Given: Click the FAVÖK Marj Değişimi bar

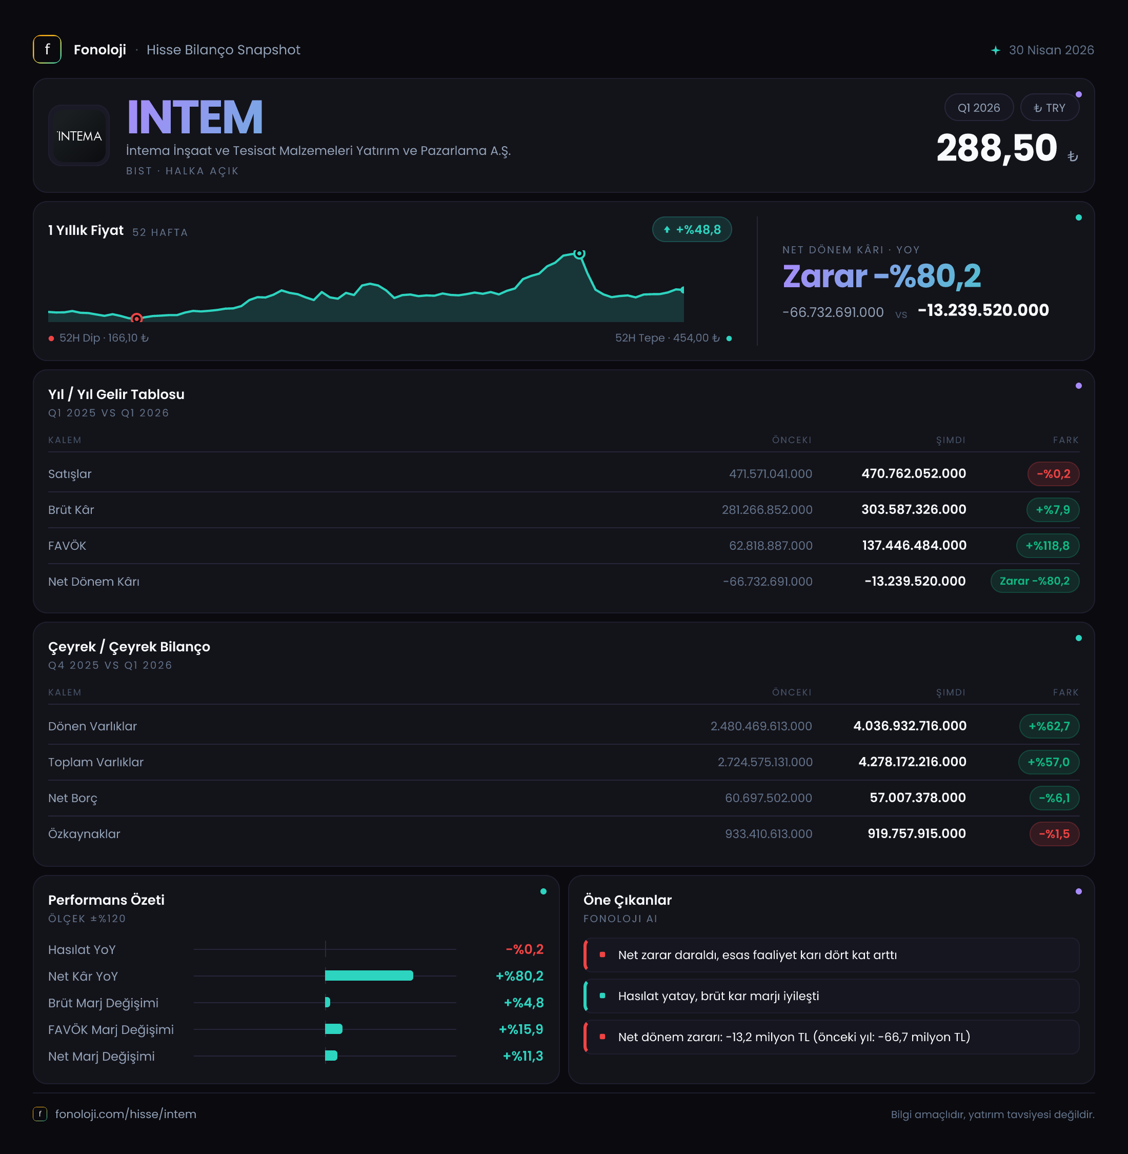Looking at the screenshot, I should pos(334,1029).
